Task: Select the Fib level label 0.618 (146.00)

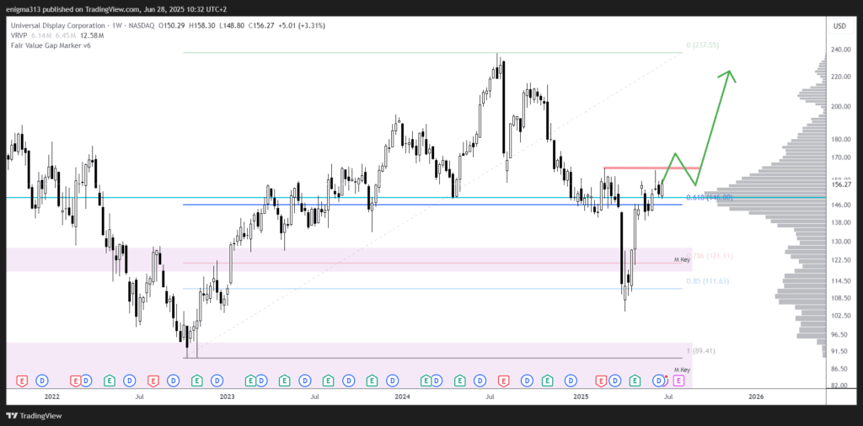Action: pyautogui.click(x=710, y=197)
